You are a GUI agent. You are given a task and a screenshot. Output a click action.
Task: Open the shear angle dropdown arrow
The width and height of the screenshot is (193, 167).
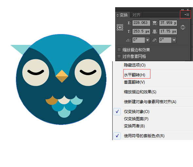click(x=174, y=40)
